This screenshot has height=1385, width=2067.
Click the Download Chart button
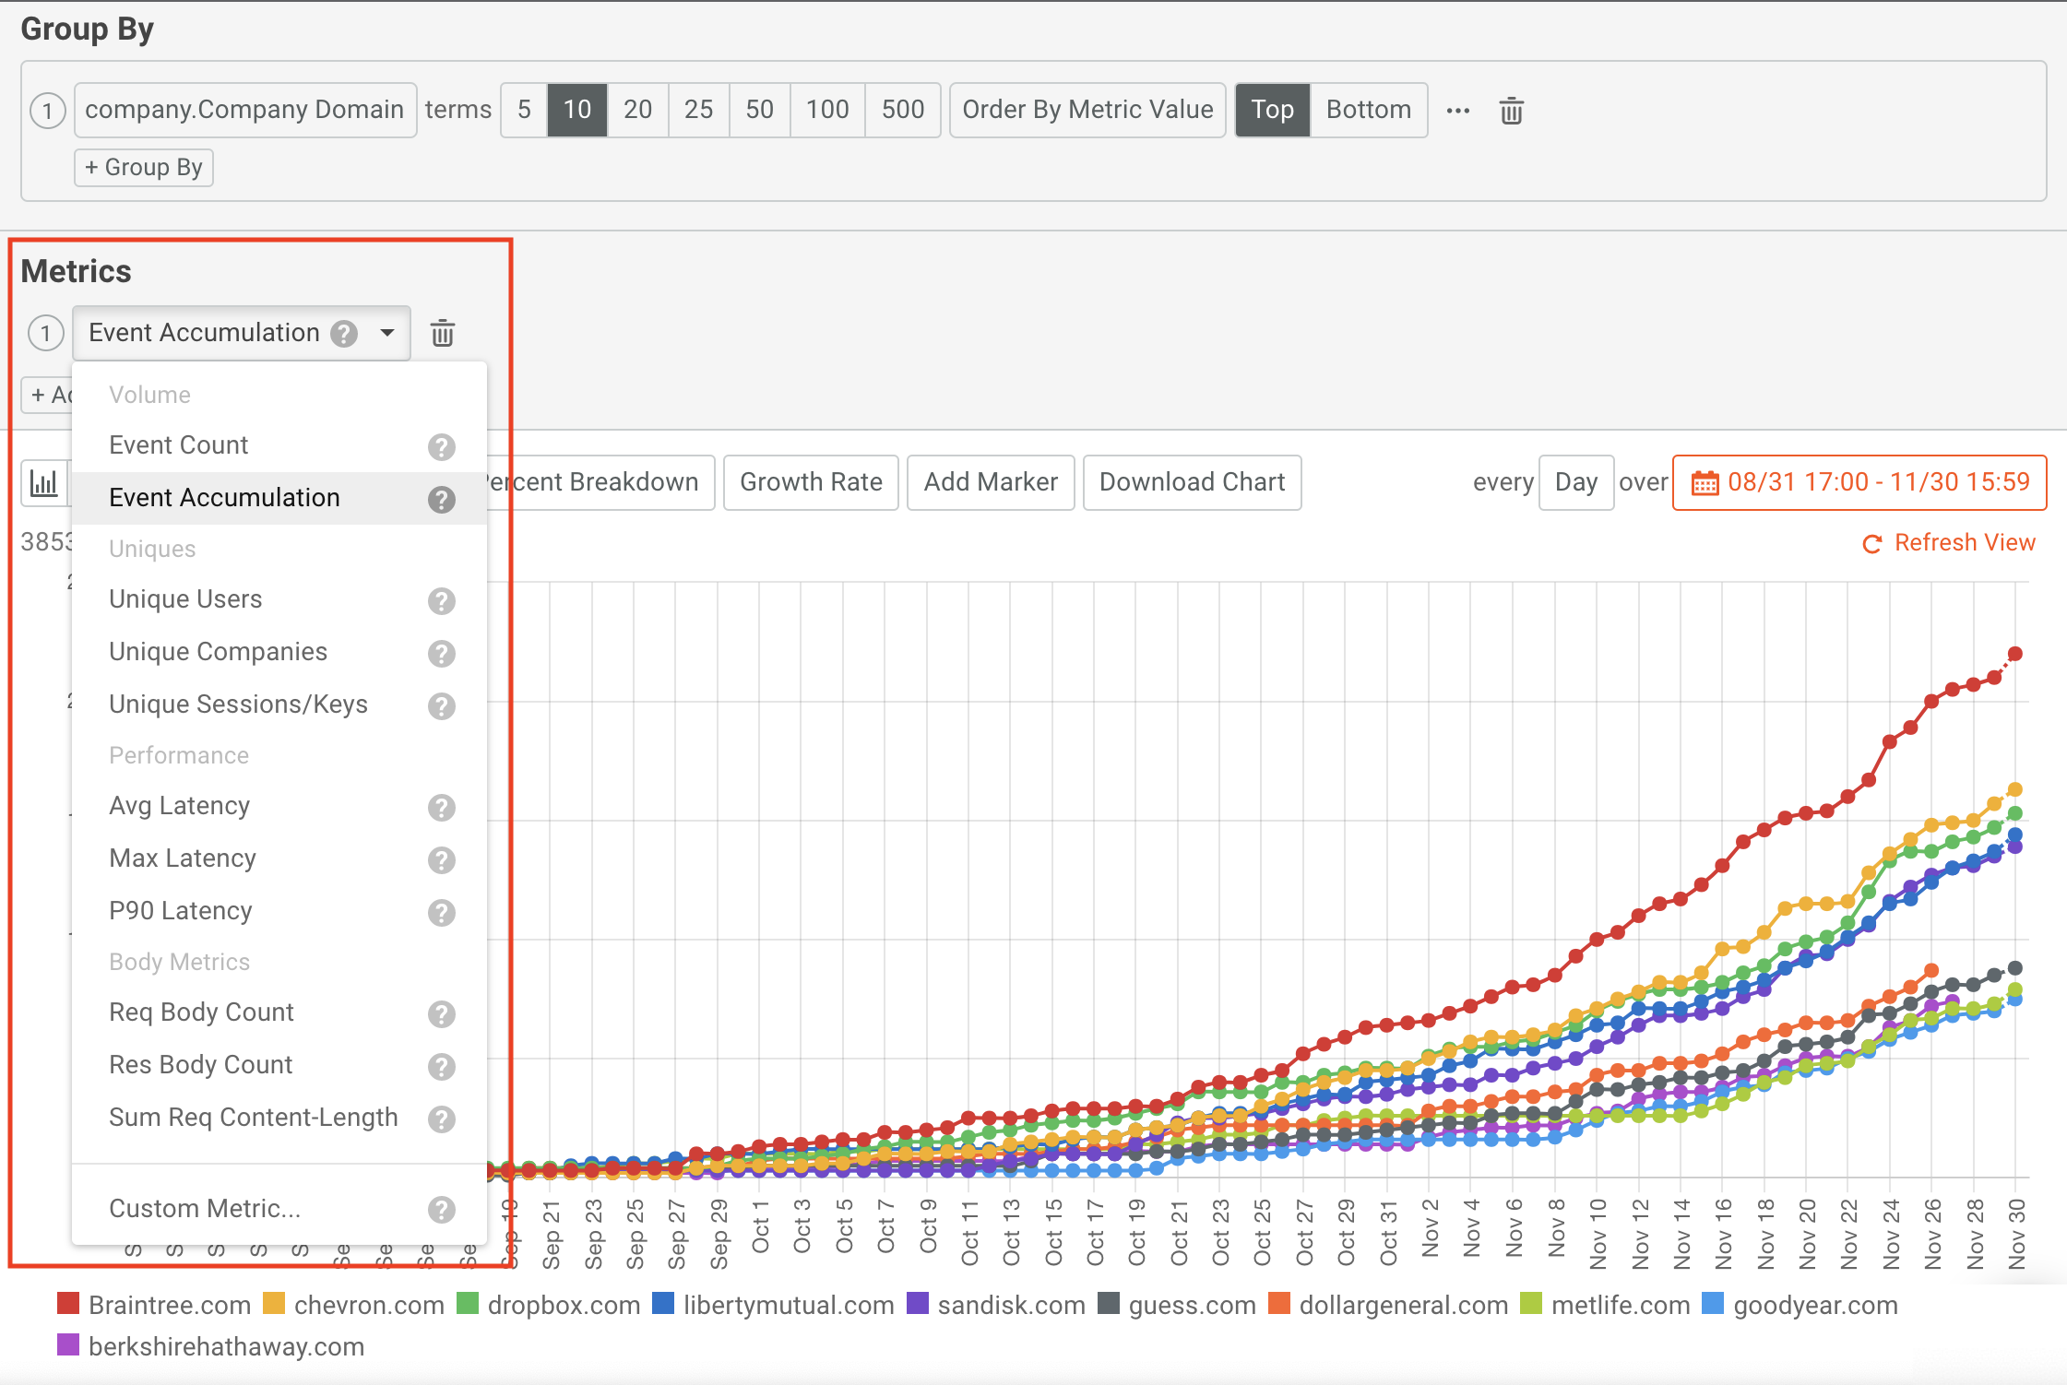pos(1192,482)
